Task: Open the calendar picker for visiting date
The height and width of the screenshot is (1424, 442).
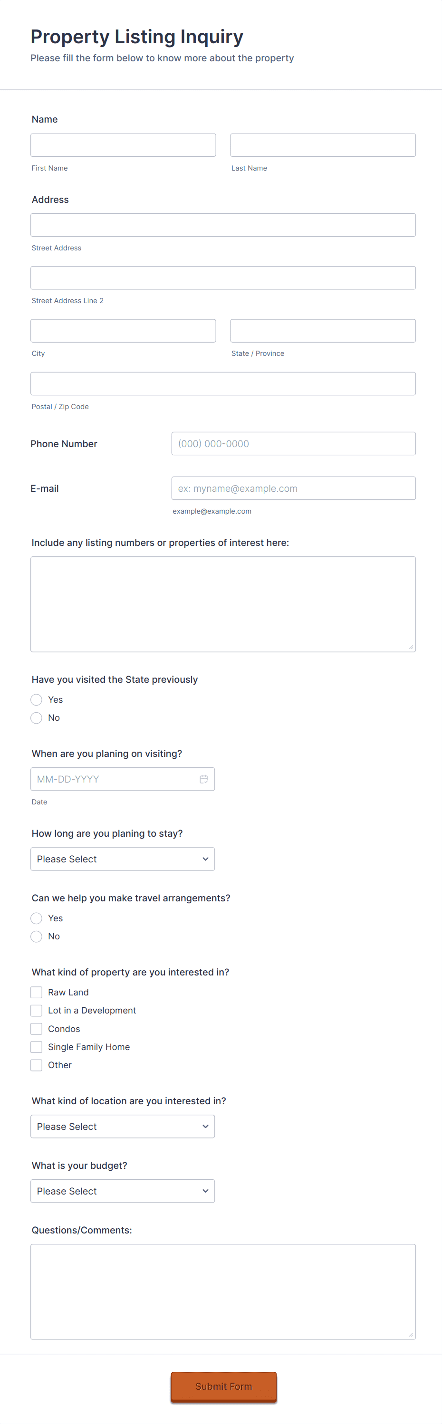Action: point(204,779)
